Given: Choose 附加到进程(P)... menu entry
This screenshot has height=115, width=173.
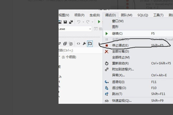Looking at the screenshot, I should [x=123, y=69].
